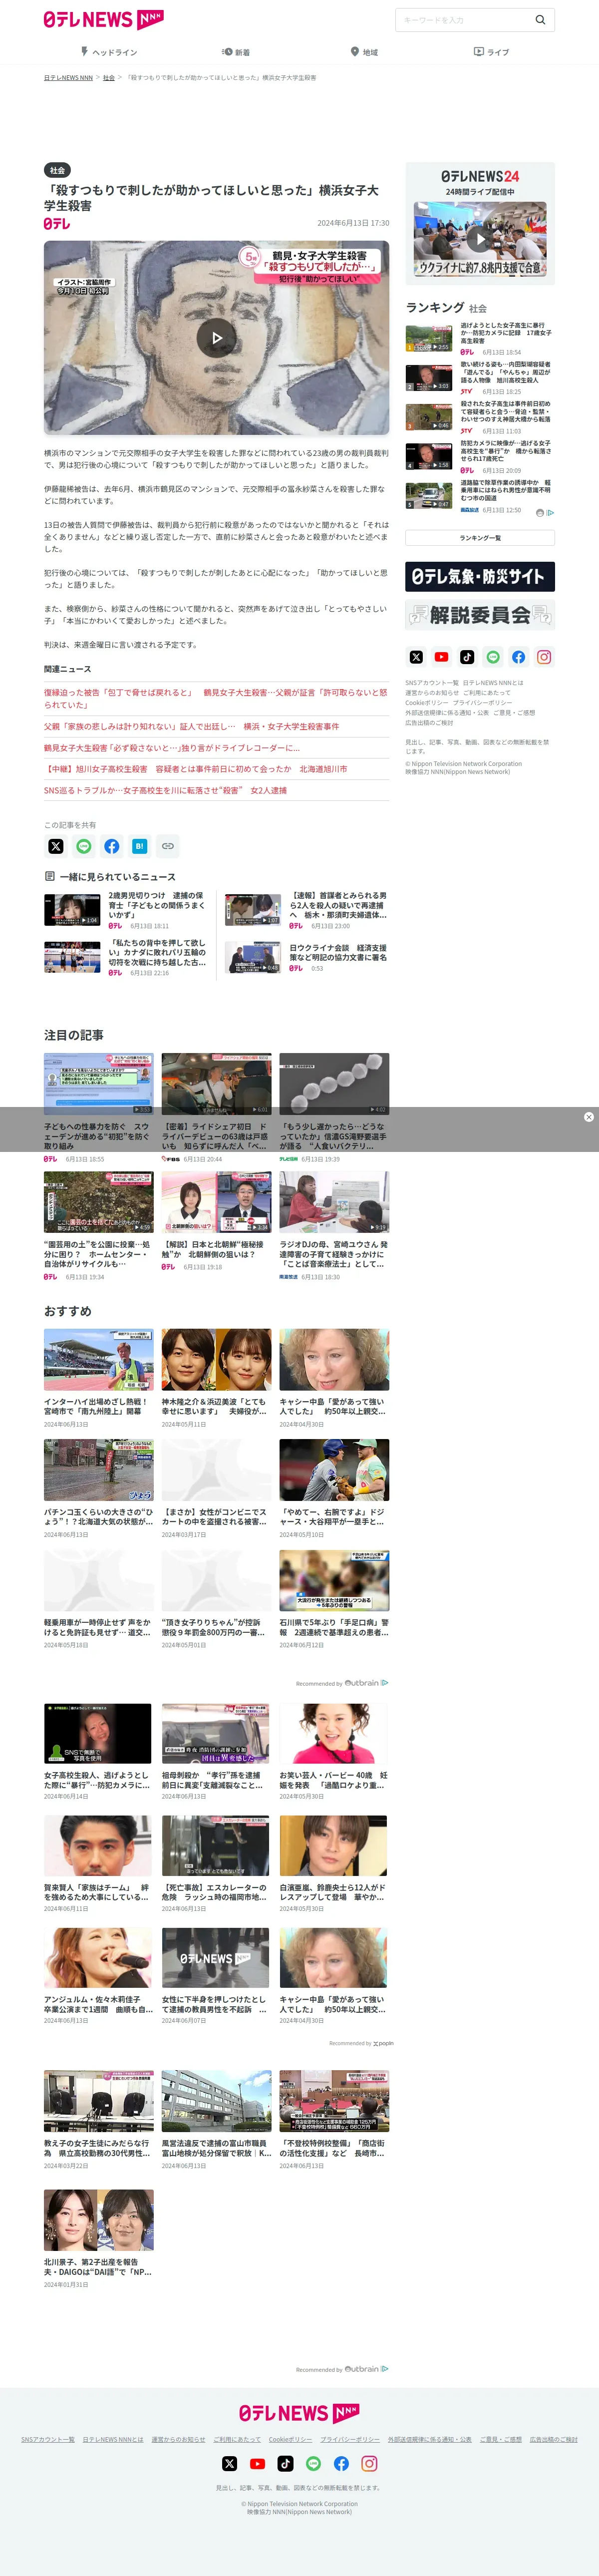Open 北川景子、第2子出産を報告 article
The image size is (599, 2576).
[98, 2267]
